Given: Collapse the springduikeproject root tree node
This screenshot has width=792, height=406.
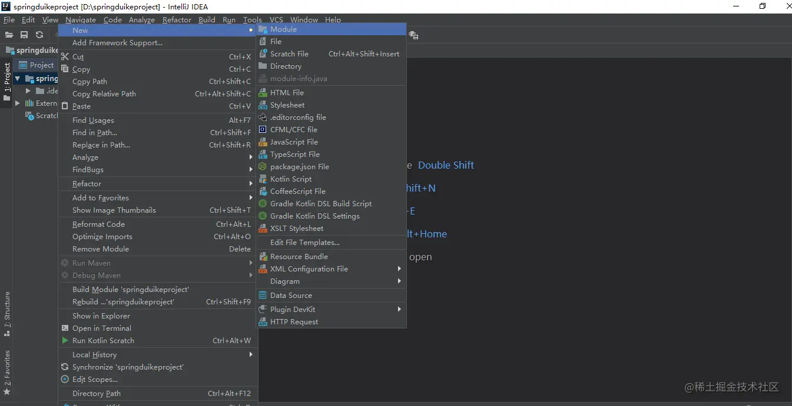Looking at the screenshot, I should point(17,79).
